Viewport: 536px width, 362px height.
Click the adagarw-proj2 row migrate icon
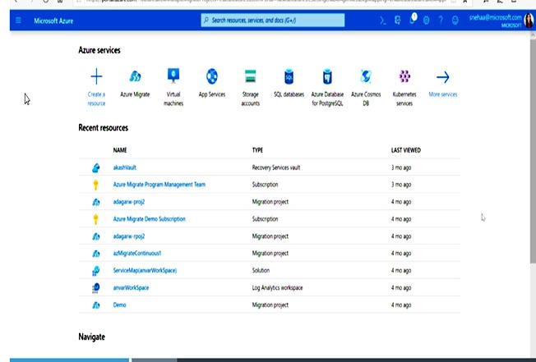coord(96,202)
